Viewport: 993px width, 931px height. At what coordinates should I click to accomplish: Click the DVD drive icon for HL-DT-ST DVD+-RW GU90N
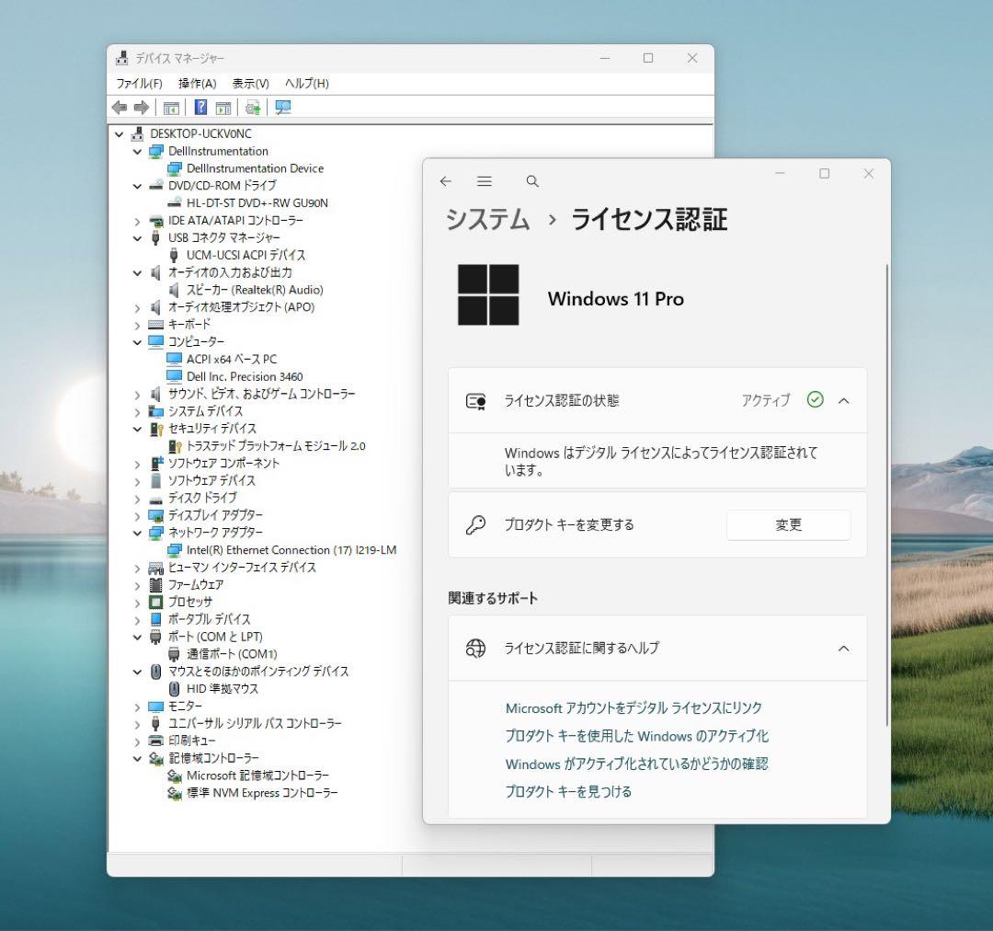[x=174, y=202]
